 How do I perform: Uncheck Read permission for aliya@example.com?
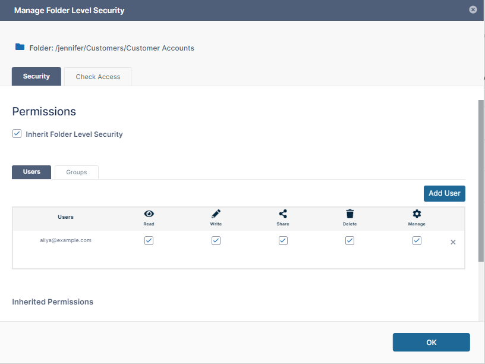tap(149, 241)
